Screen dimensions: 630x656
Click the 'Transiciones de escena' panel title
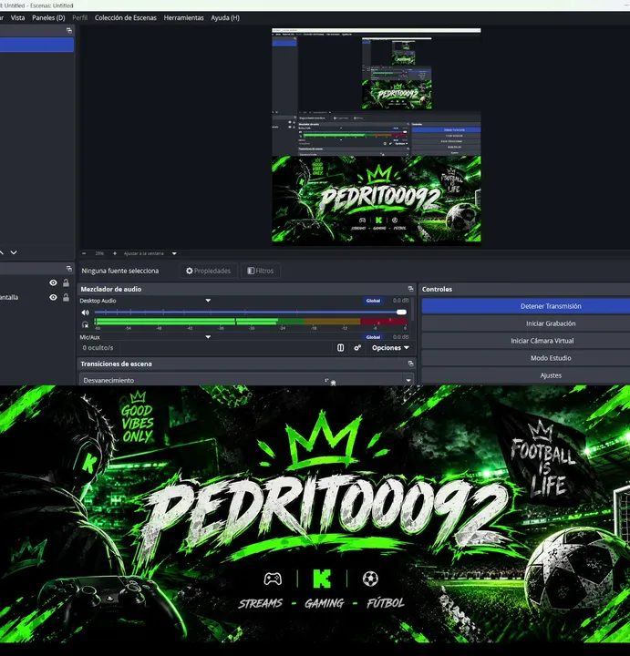coord(116,364)
